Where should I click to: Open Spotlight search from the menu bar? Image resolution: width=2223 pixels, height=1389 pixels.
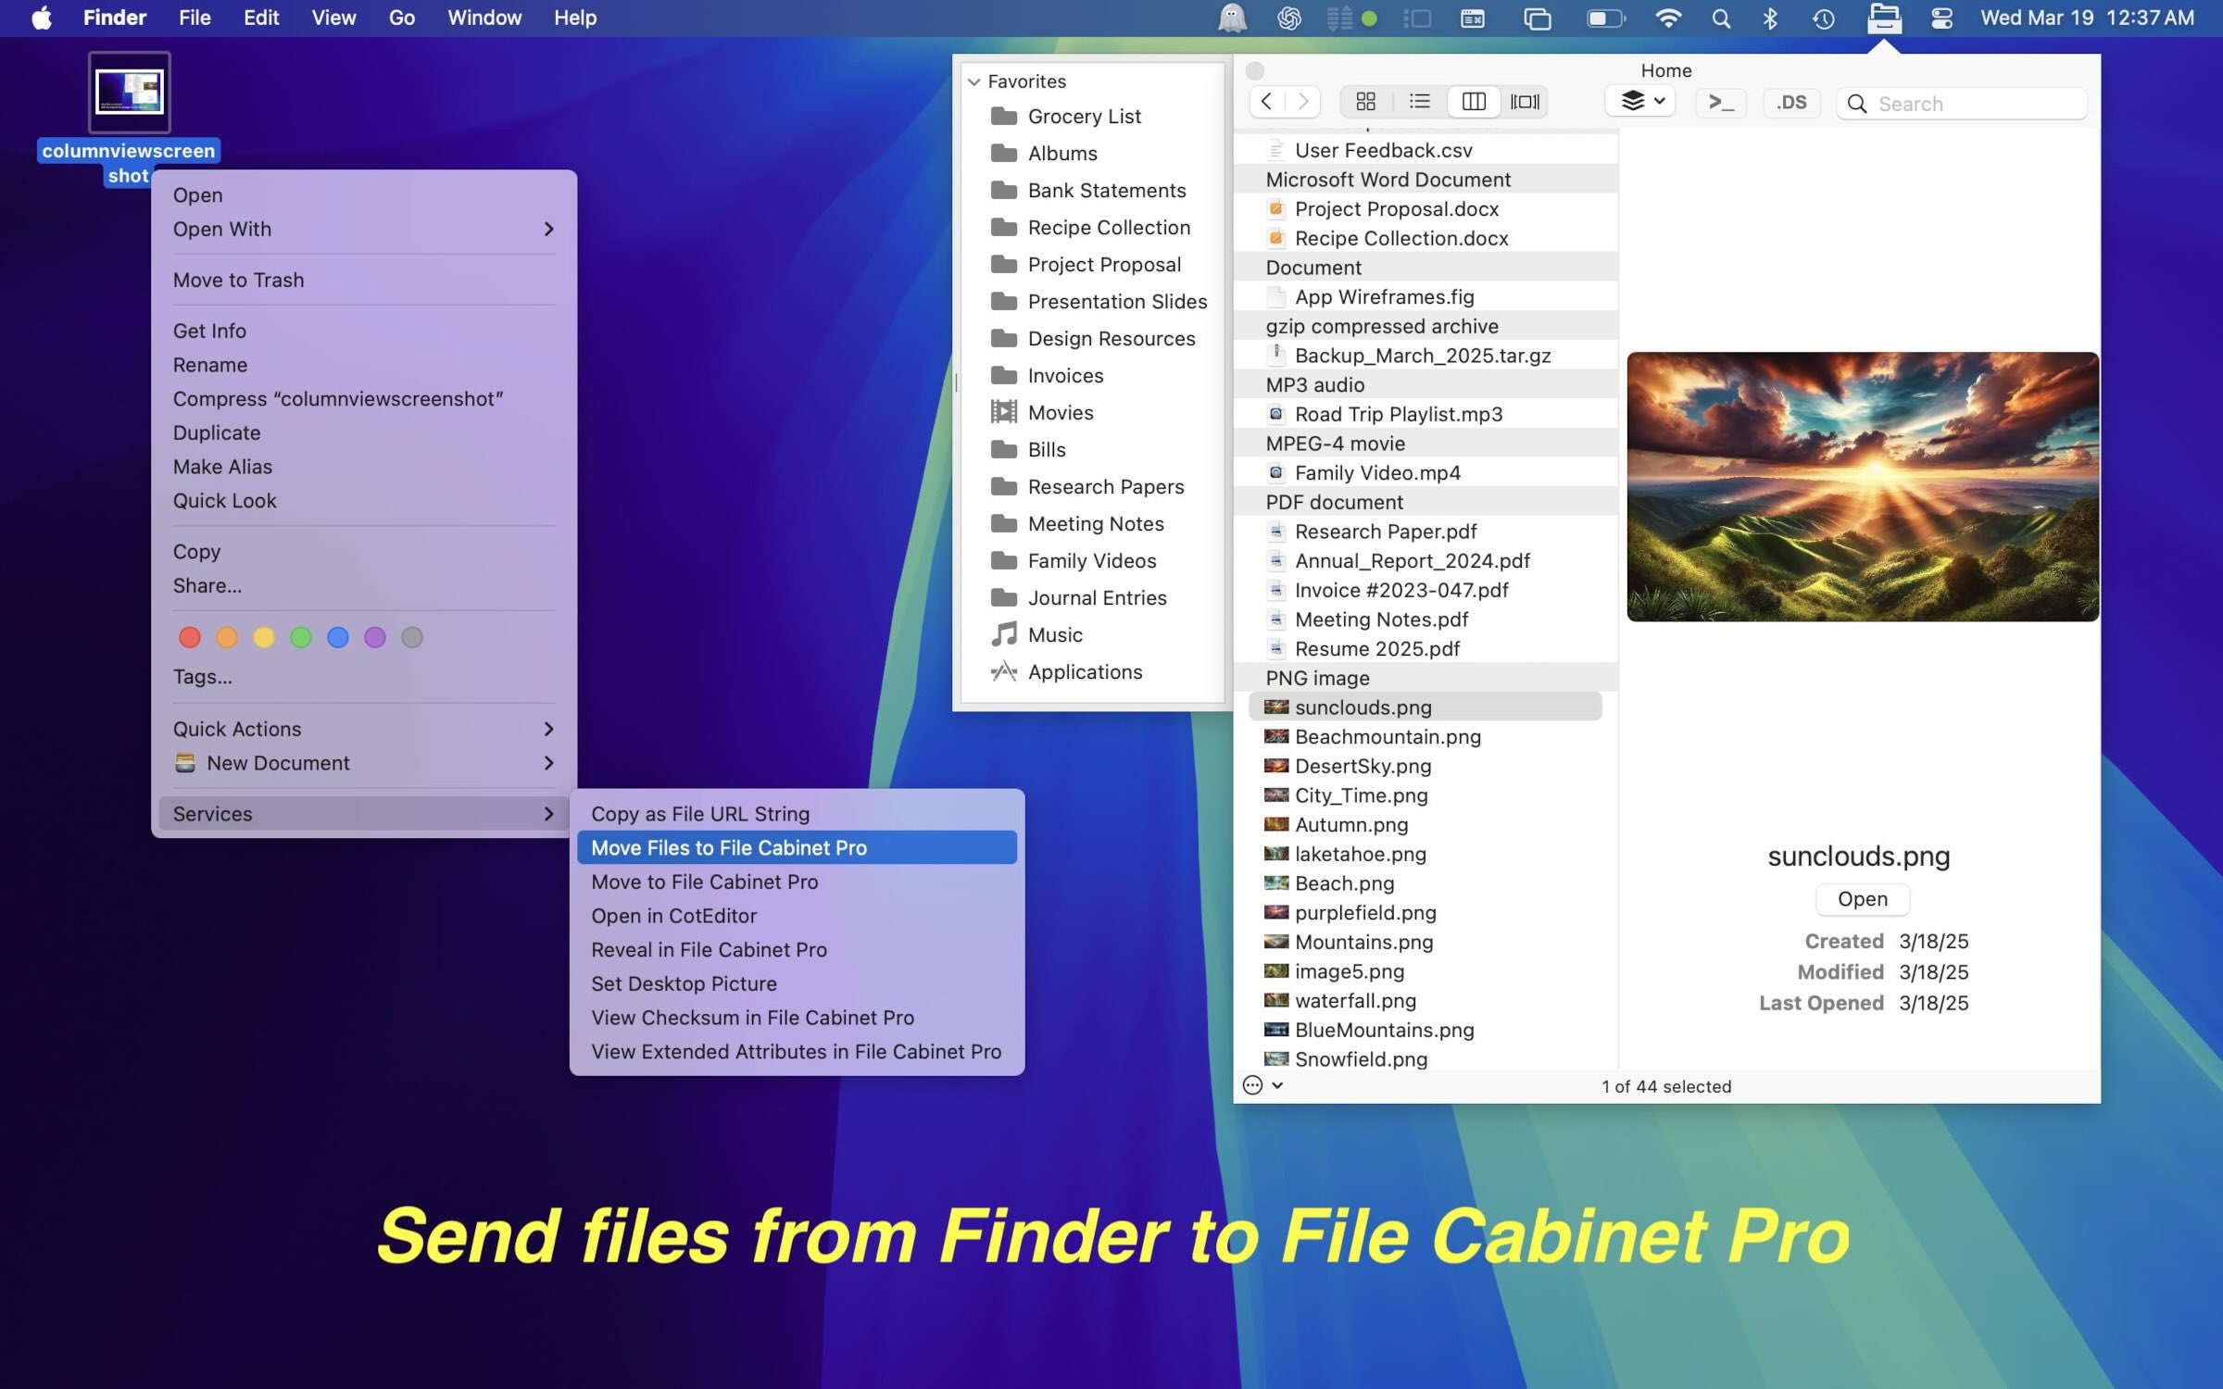(x=1721, y=18)
